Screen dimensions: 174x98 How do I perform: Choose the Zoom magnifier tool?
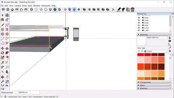pos(2,81)
